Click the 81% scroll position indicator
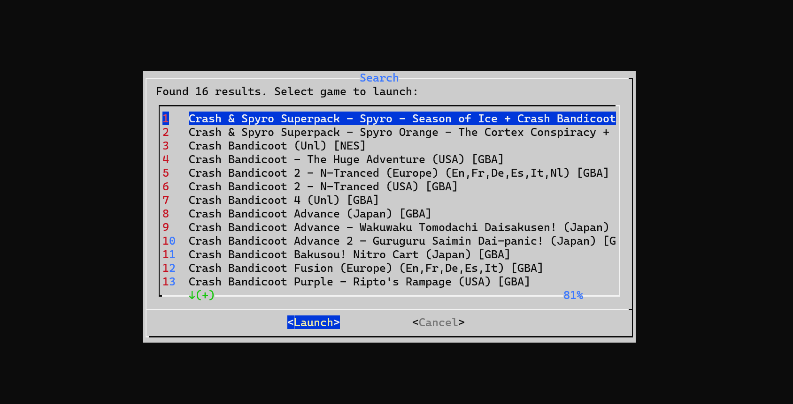Viewport: 793px width, 404px height. (573, 295)
